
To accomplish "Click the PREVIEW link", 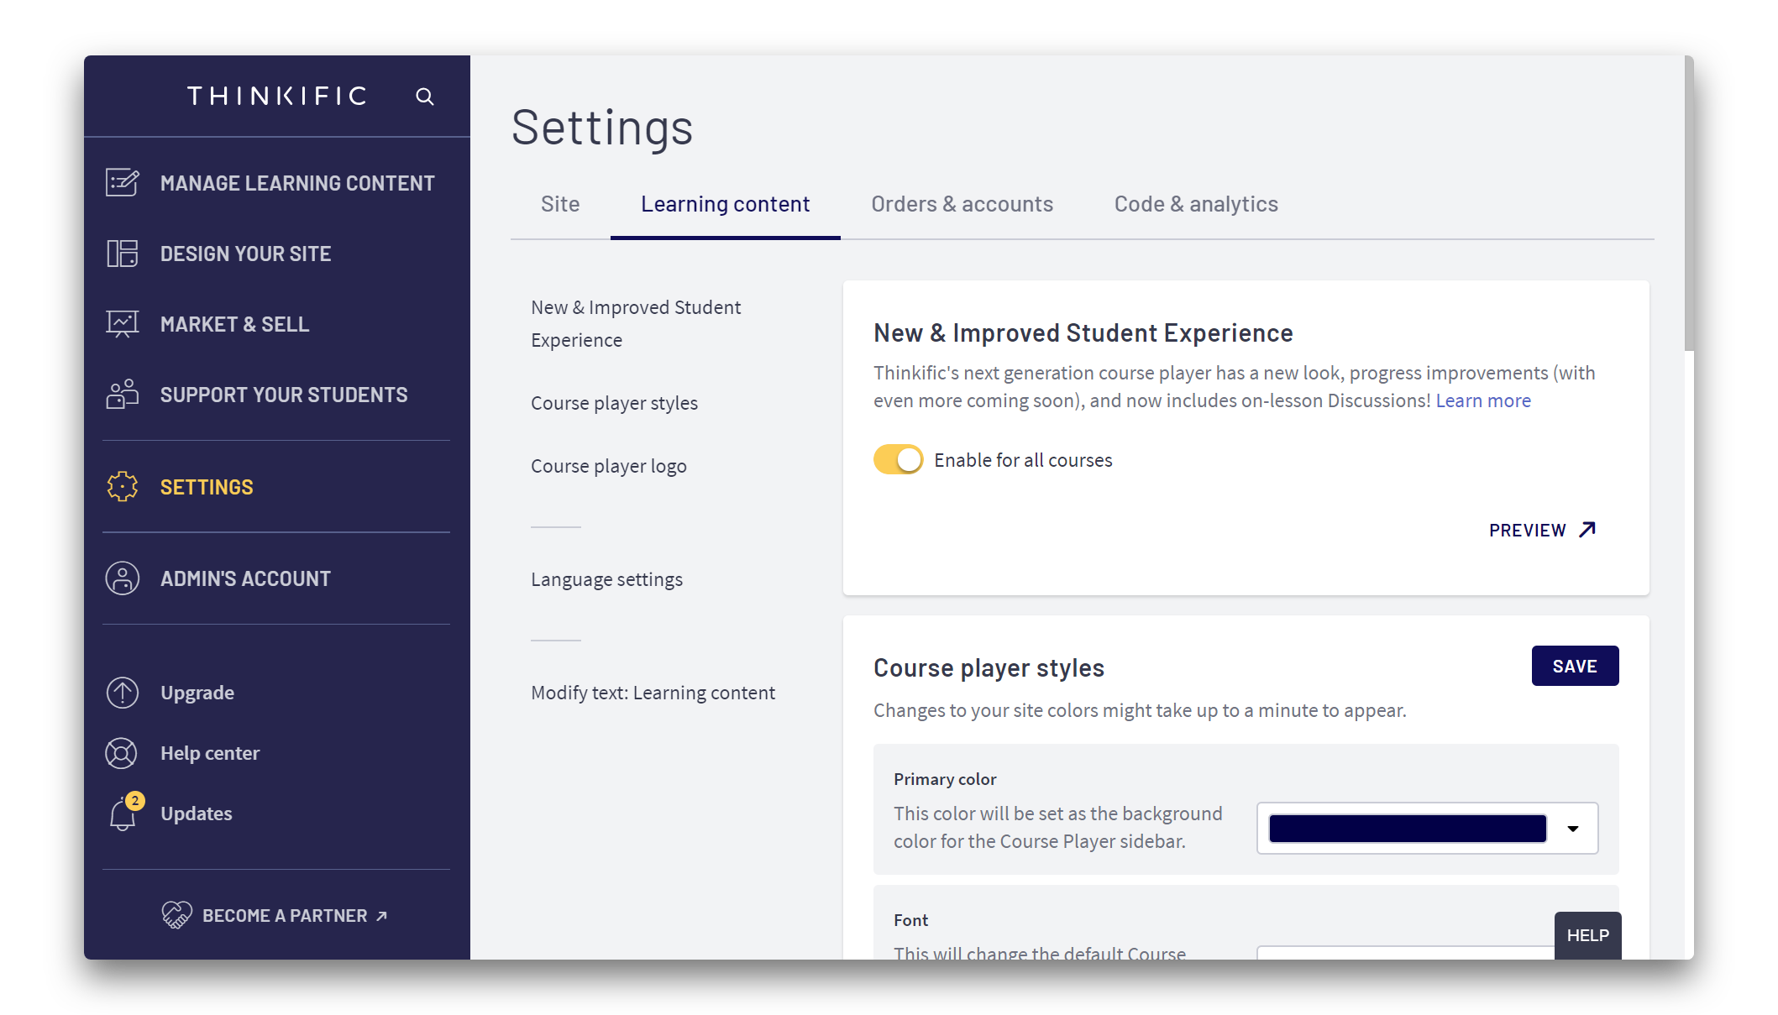I will pos(1542,530).
